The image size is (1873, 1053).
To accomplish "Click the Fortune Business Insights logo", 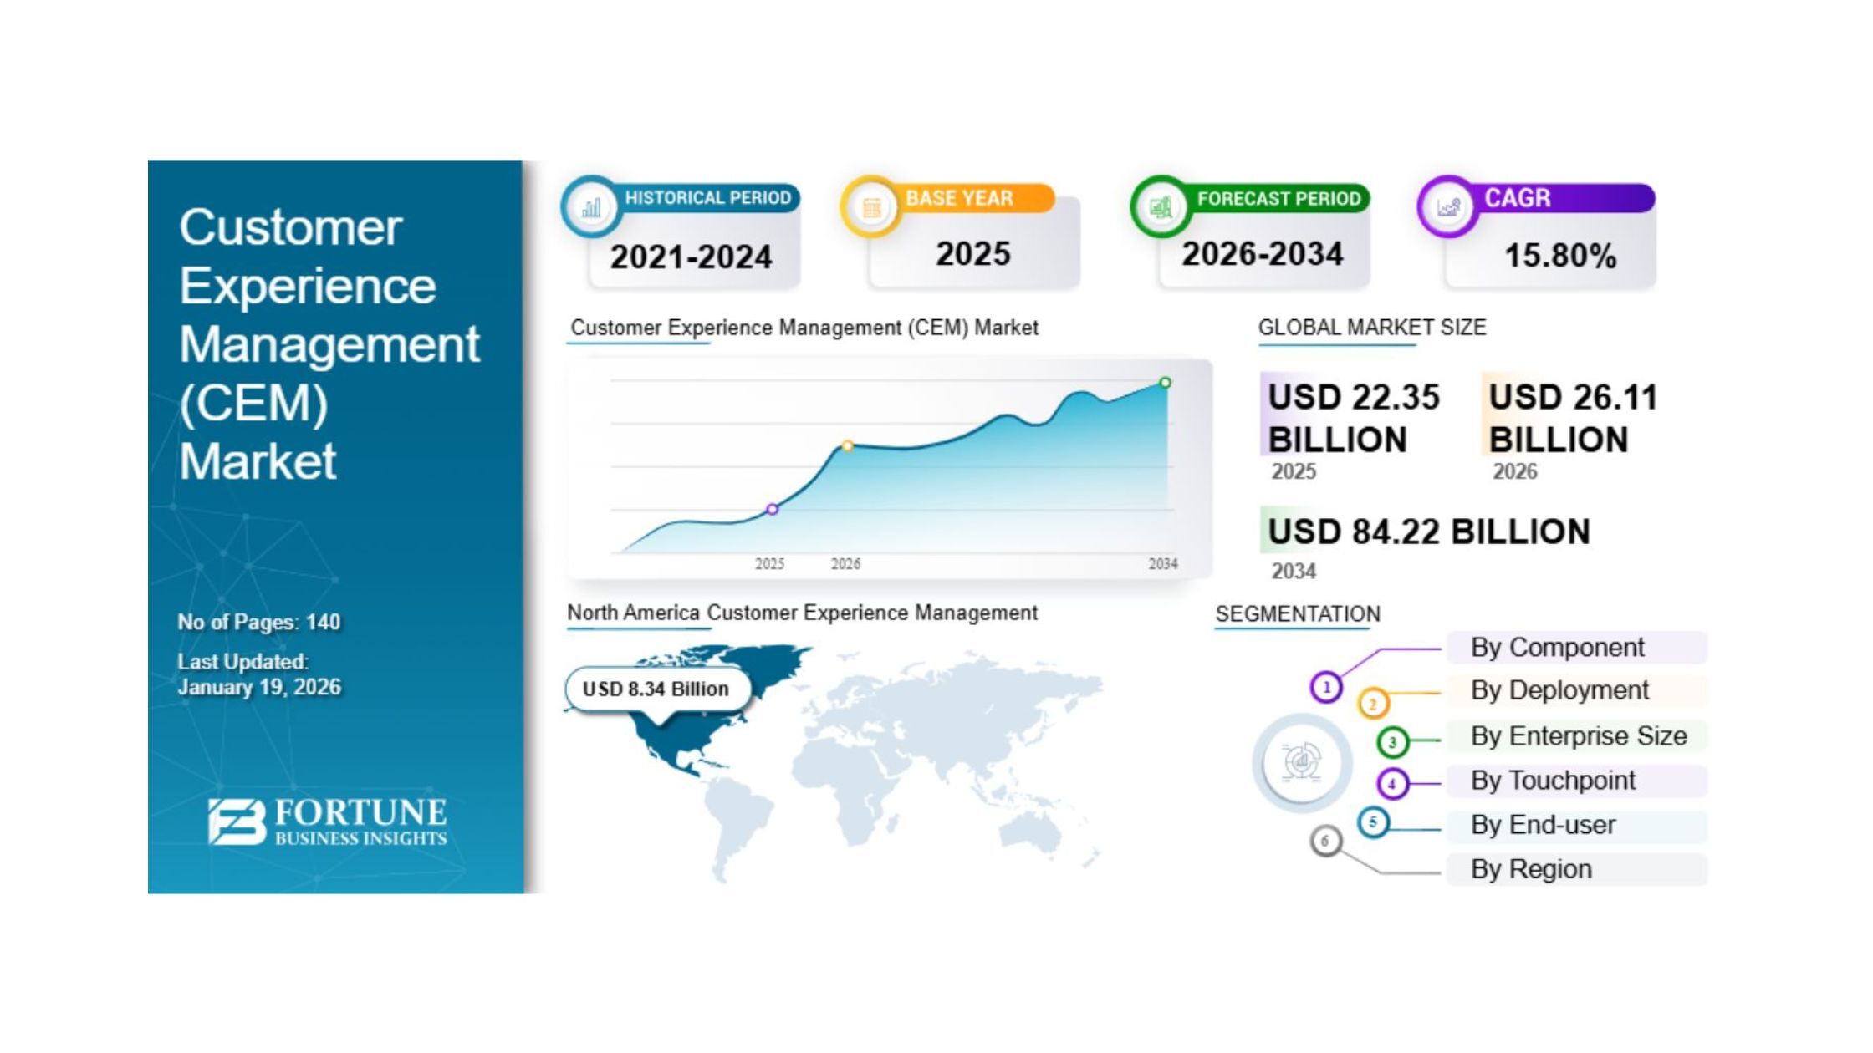I will (x=328, y=822).
